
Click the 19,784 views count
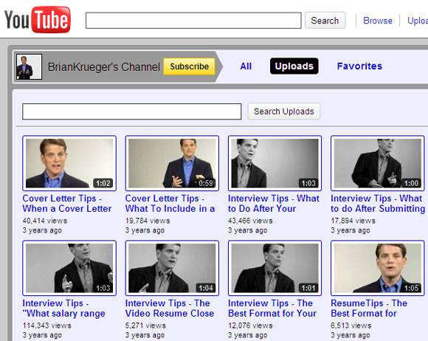point(148,221)
